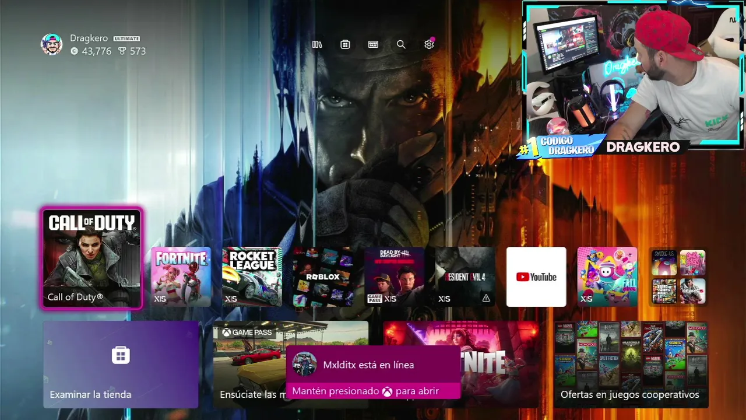The height and width of the screenshot is (420, 746).
Task: Open the Dead by Daylight tile
Action: (394, 277)
